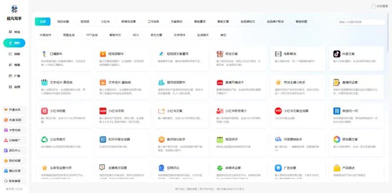Click the red LIVE 直播开播话术 icon
This screenshot has width=392, height=193.
coord(220,82)
